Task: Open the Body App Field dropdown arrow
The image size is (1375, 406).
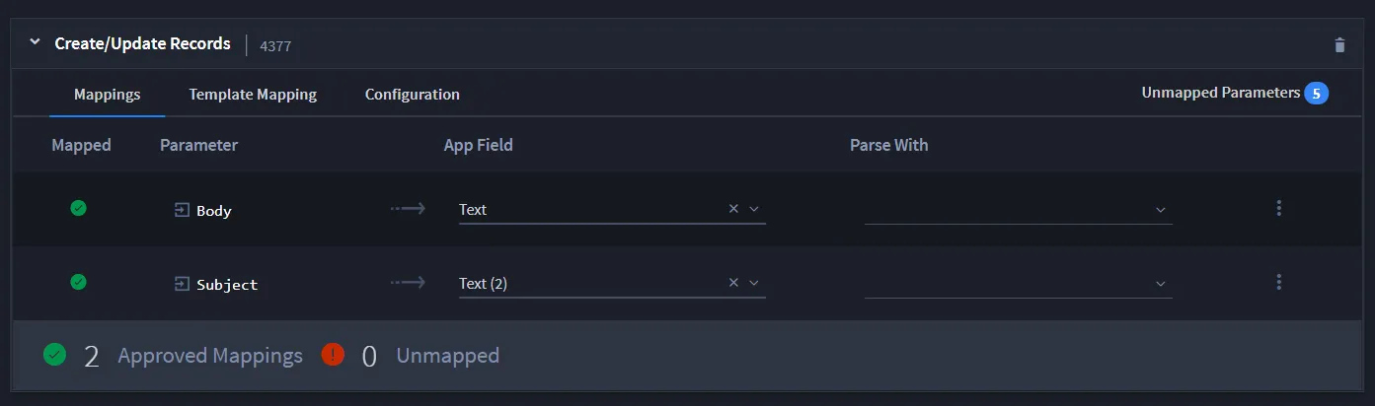Action: (x=754, y=209)
